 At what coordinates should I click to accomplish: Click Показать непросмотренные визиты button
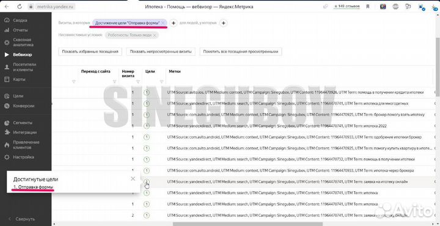pos(161,51)
